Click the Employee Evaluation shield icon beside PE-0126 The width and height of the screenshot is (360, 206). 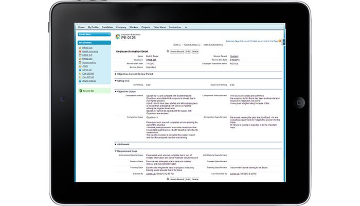tap(118, 37)
